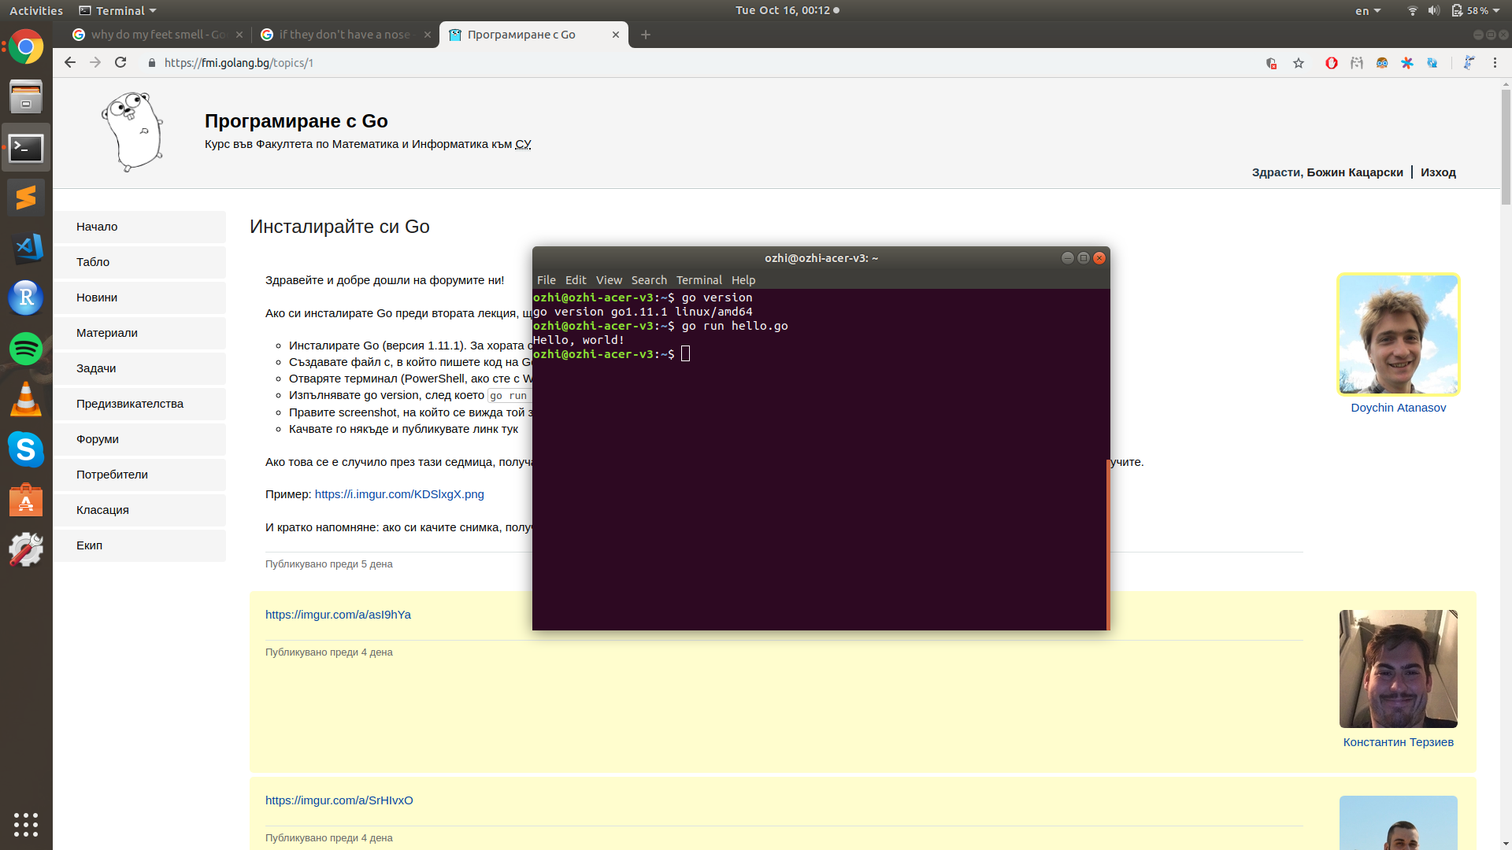Open the imgur.com/a/SrHIvxO link

click(x=339, y=800)
